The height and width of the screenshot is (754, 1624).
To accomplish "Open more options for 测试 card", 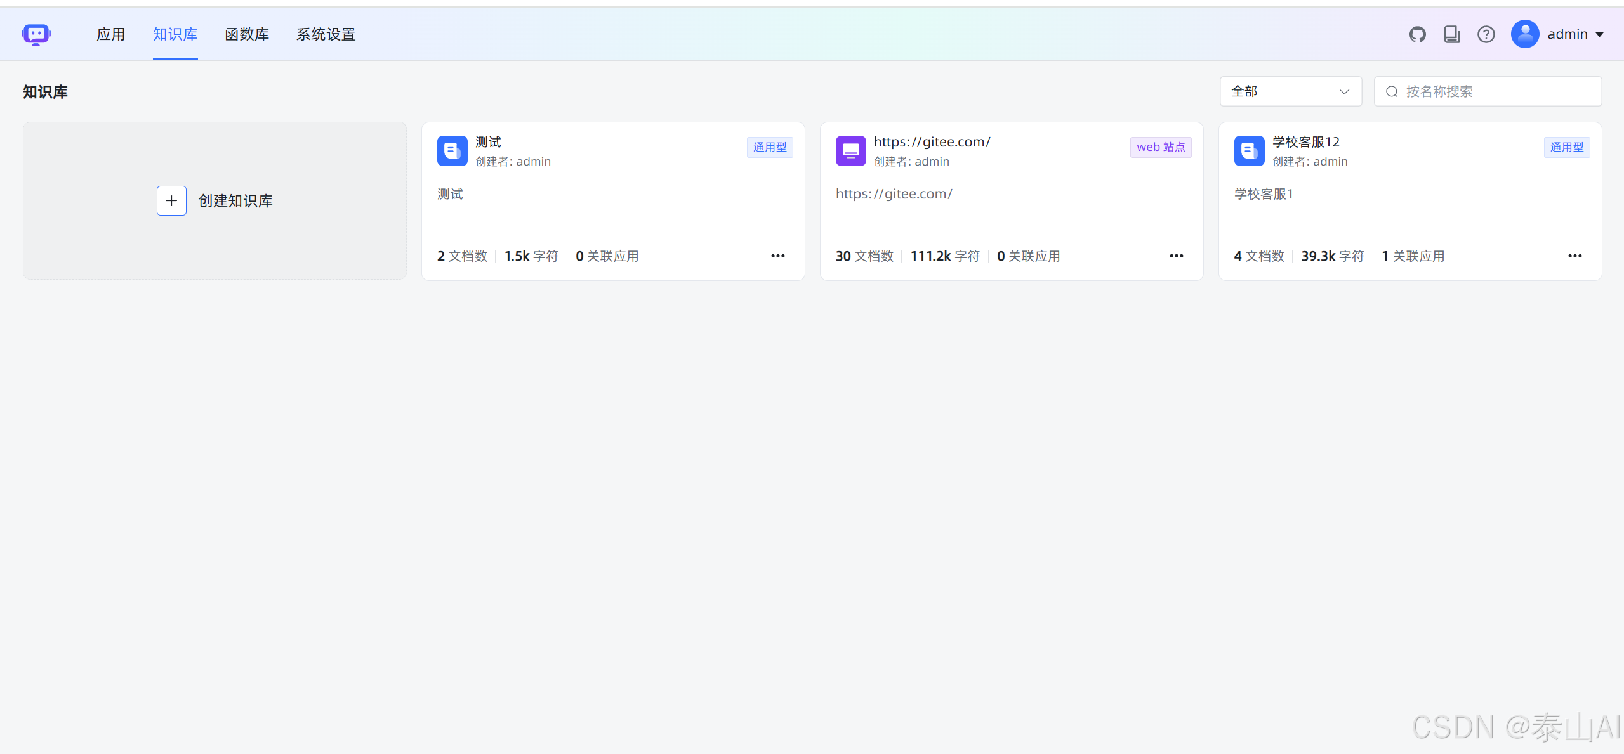I will point(777,256).
